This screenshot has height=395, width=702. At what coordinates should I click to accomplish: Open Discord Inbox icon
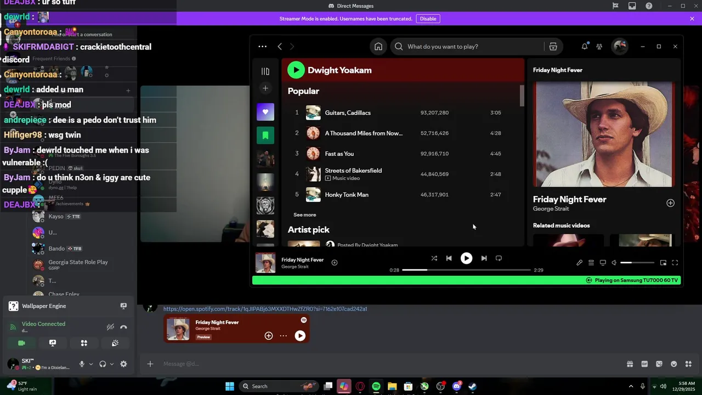click(x=632, y=6)
